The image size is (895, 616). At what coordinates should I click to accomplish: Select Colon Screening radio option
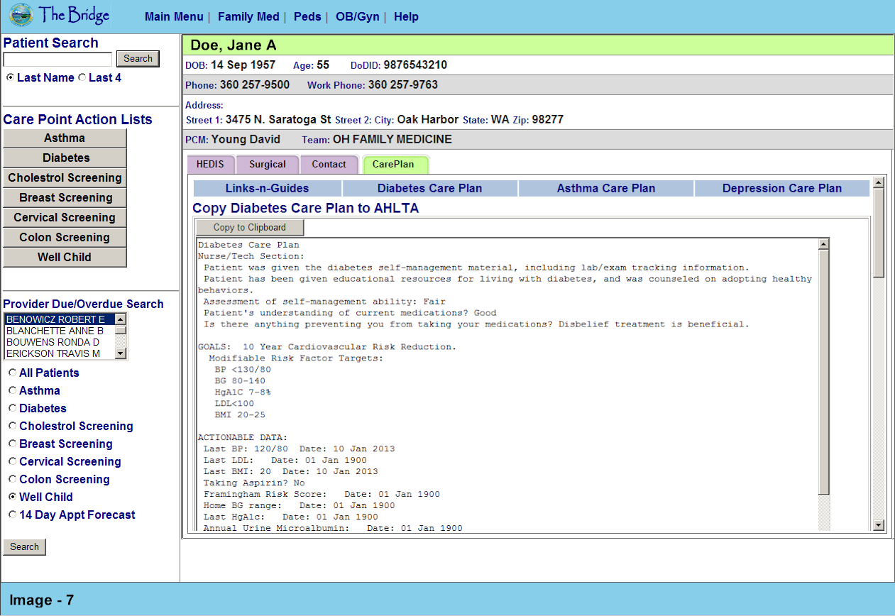pos(12,479)
